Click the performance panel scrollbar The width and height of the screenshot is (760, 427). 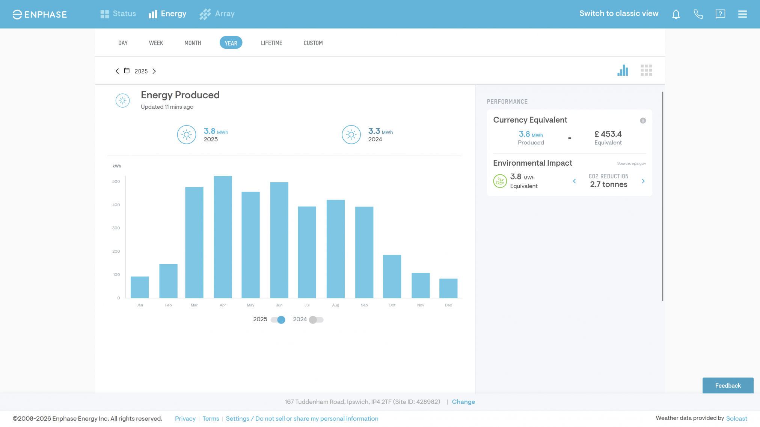pos(662,196)
